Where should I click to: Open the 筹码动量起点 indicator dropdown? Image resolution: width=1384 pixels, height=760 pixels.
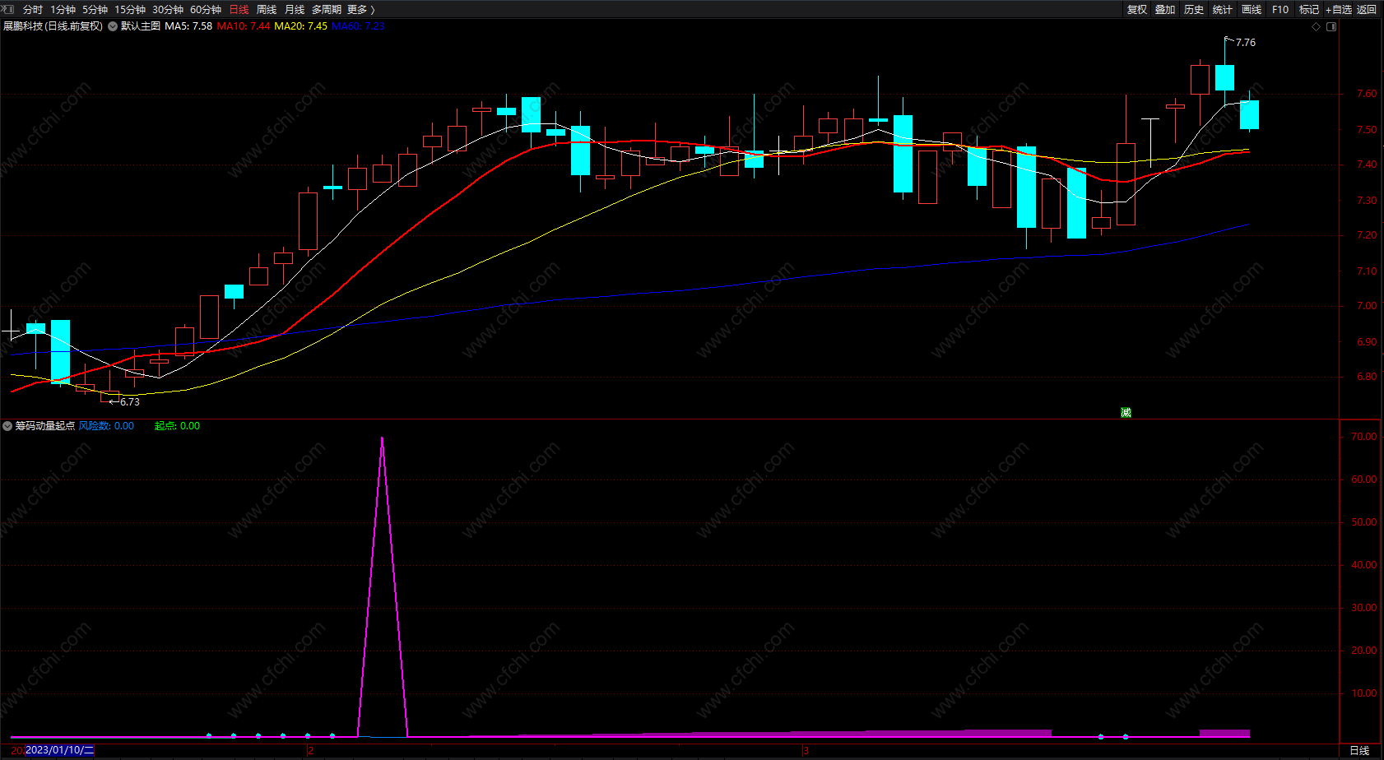(x=7, y=426)
